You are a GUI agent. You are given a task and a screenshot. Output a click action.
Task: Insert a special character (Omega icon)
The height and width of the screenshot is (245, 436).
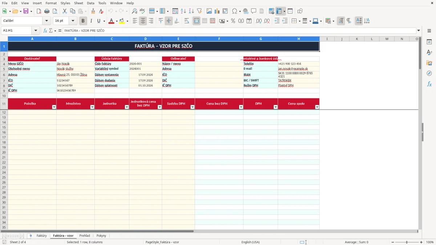coord(234,11)
